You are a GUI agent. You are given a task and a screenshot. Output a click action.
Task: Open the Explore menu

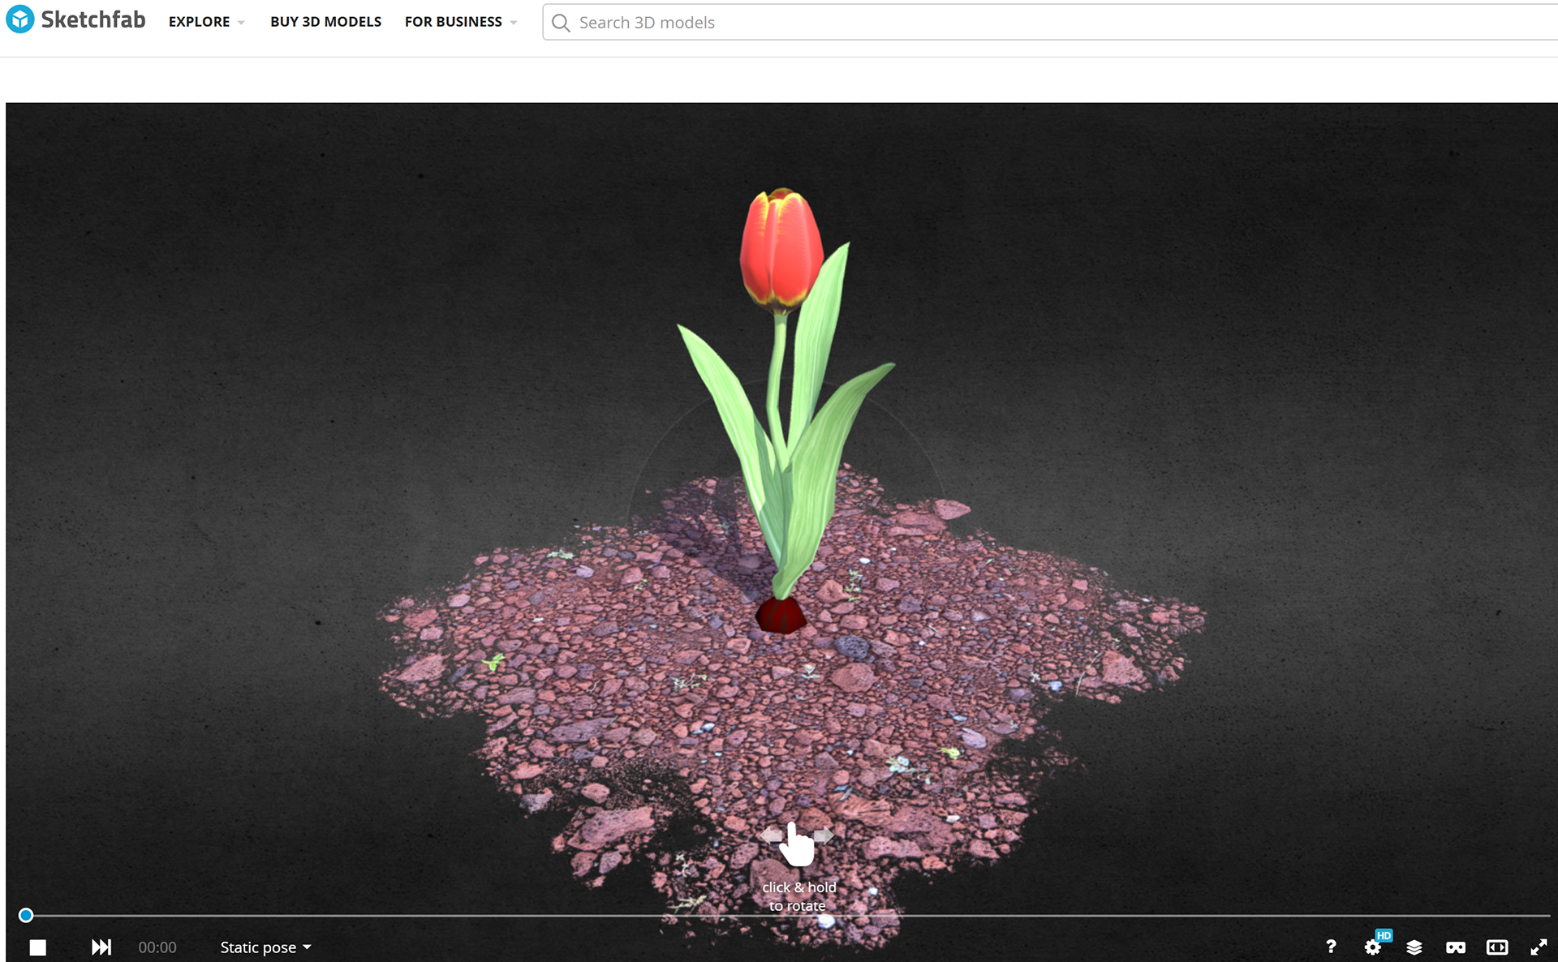(206, 22)
